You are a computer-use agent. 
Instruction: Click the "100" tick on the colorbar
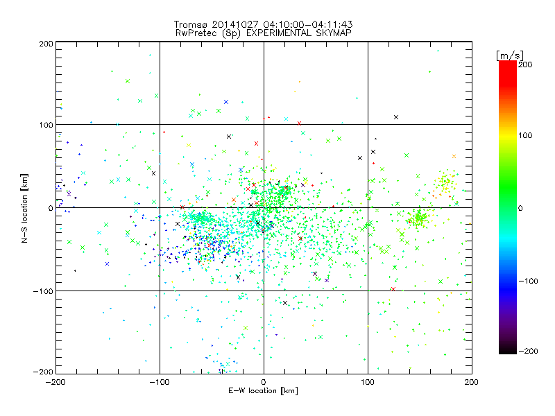pyautogui.click(x=525, y=135)
